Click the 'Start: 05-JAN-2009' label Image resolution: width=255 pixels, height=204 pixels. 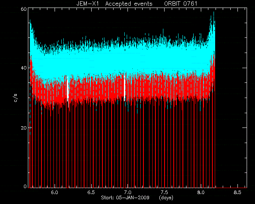(125, 198)
